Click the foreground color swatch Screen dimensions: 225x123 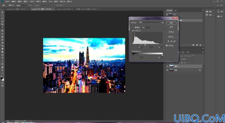tap(2, 79)
